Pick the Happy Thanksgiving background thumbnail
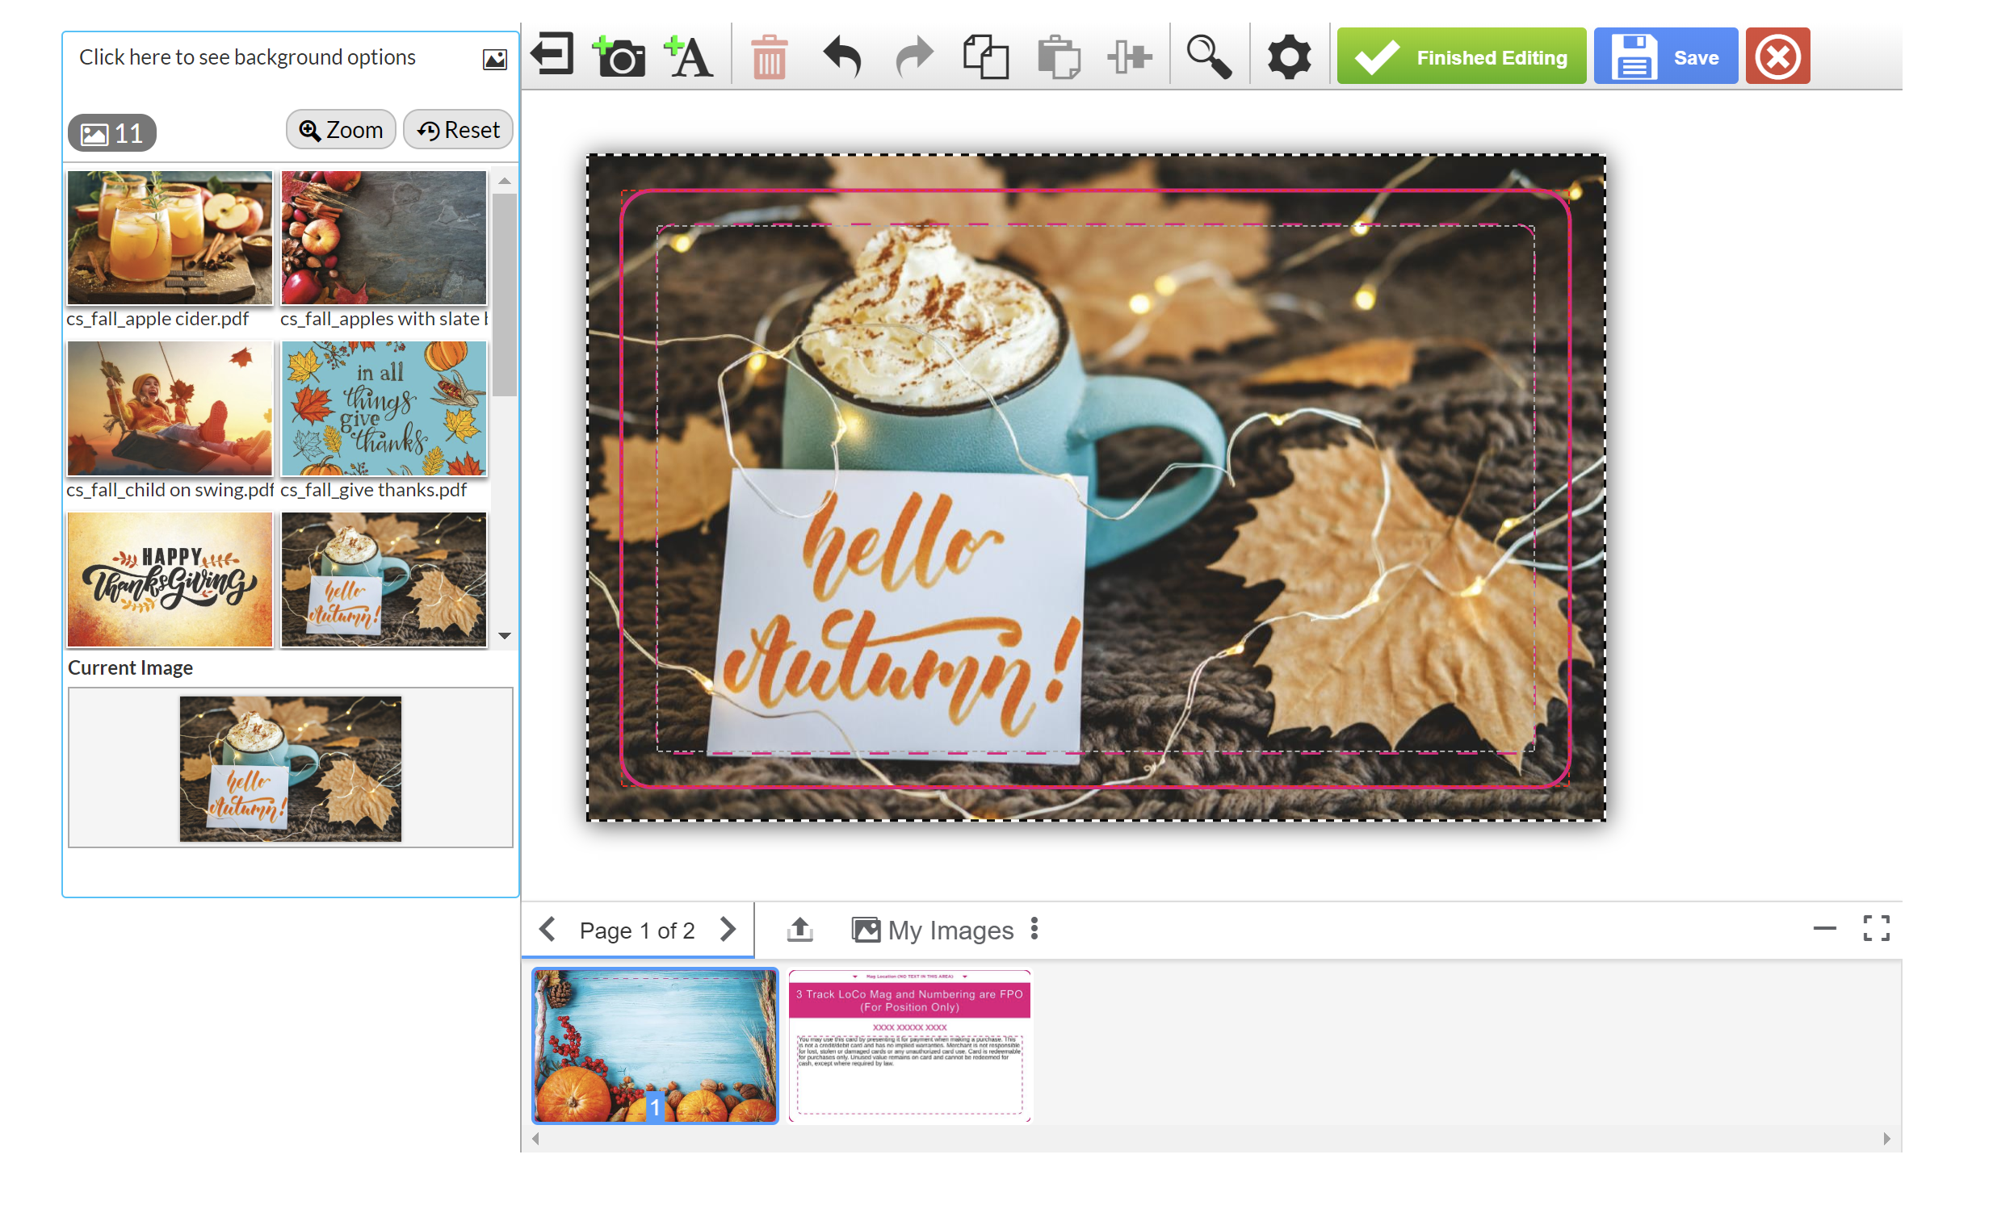This screenshot has height=1213, width=1993. pos(170,579)
